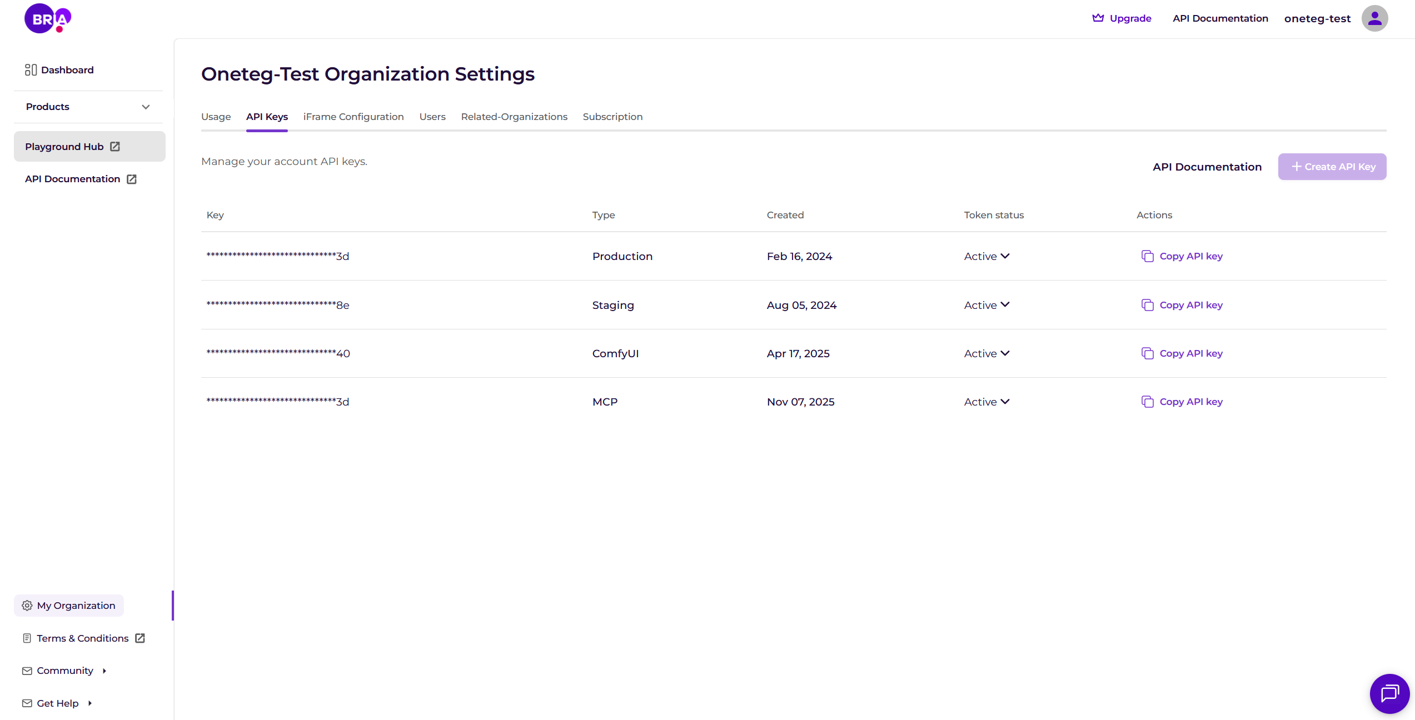The height and width of the screenshot is (720, 1415).
Task: Click copy icon for ComfyUI key
Action: tap(1147, 353)
